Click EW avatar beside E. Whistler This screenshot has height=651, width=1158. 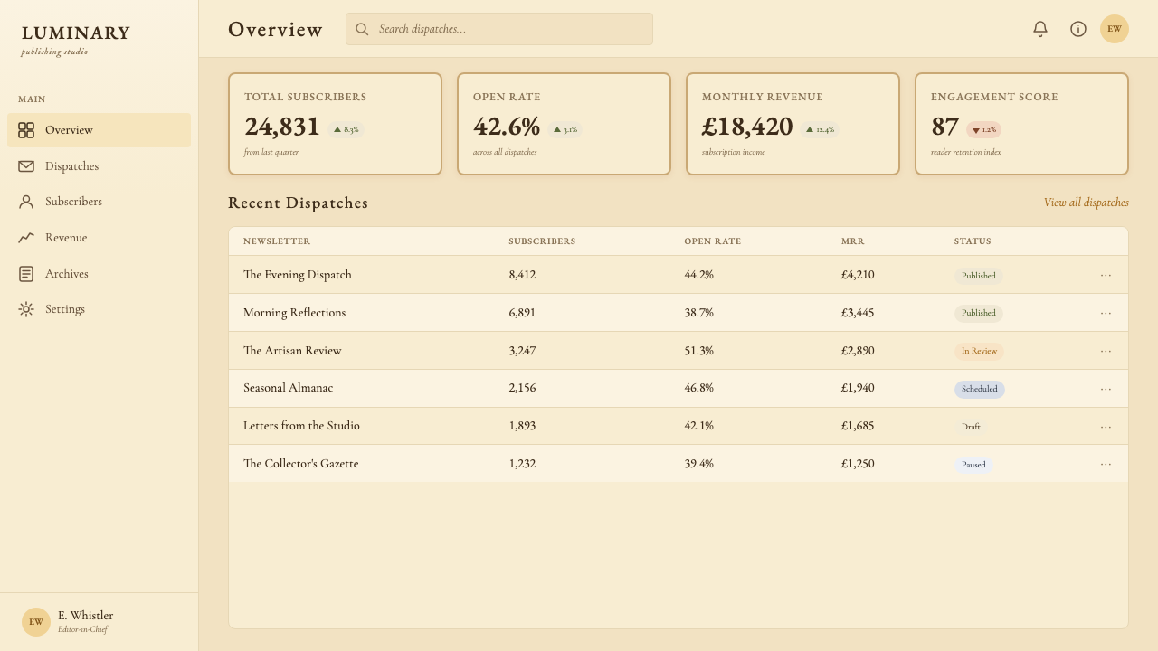click(x=36, y=622)
